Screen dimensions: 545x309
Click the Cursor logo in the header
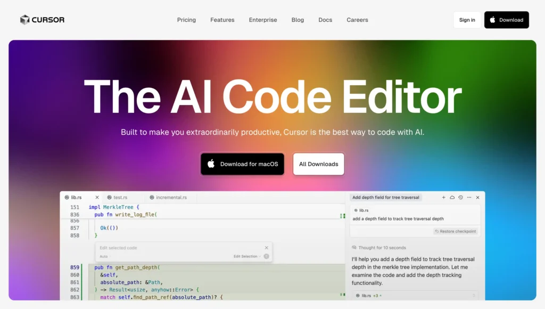[x=42, y=20]
